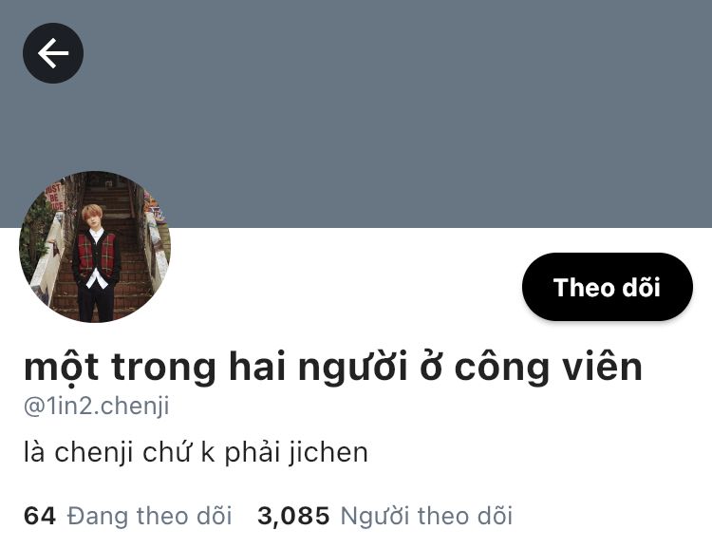Go back using the left arrow icon
The image size is (712, 549).
(x=53, y=53)
